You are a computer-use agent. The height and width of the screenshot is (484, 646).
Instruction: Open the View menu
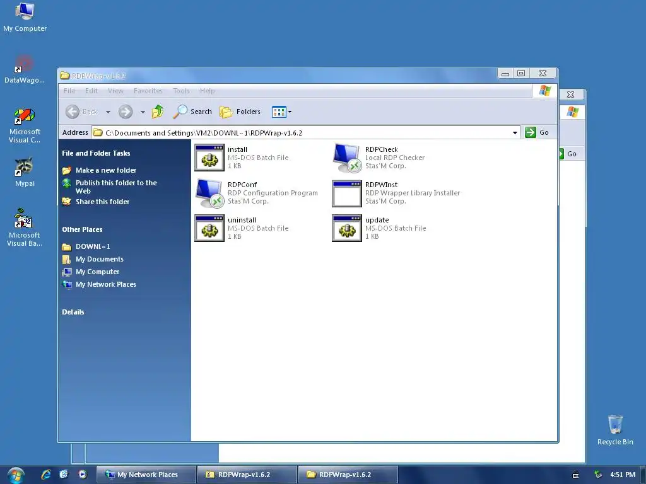(x=115, y=91)
